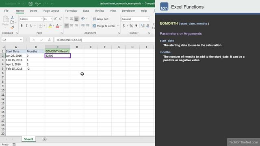Switch to the Data tab
Image resolution: width=260 pixels, height=146 pixels.
[x=86, y=11]
